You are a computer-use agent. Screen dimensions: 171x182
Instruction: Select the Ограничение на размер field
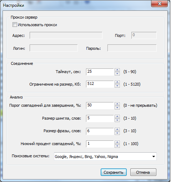click(x=100, y=84)
